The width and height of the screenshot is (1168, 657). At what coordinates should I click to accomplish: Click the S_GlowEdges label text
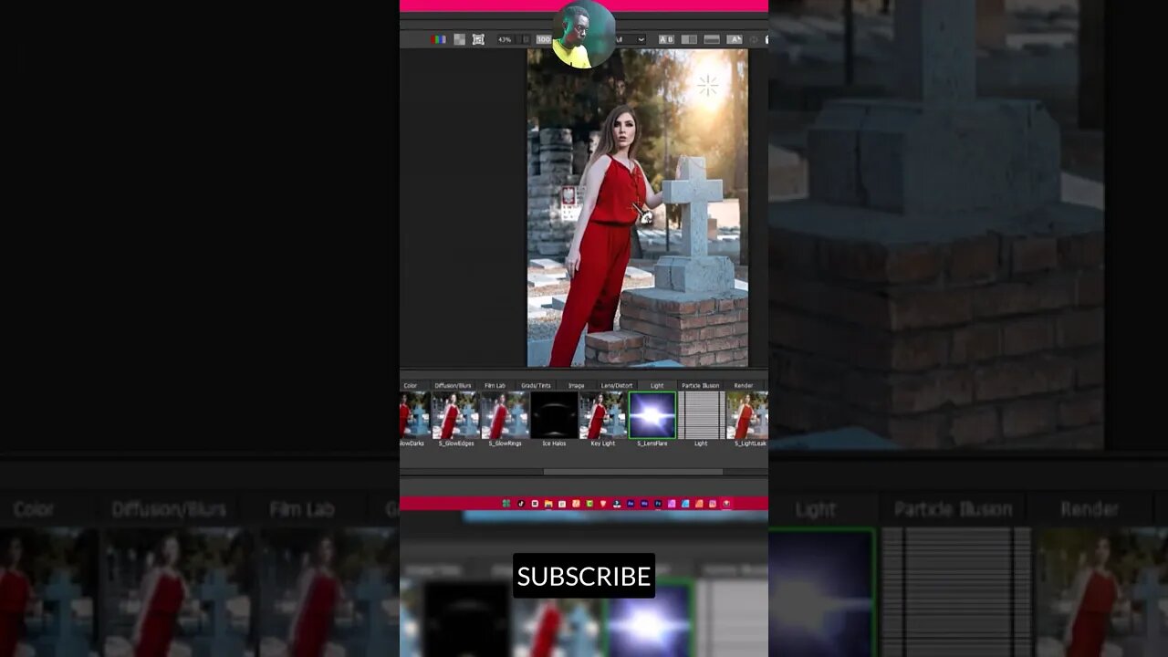tap(455, 443)
